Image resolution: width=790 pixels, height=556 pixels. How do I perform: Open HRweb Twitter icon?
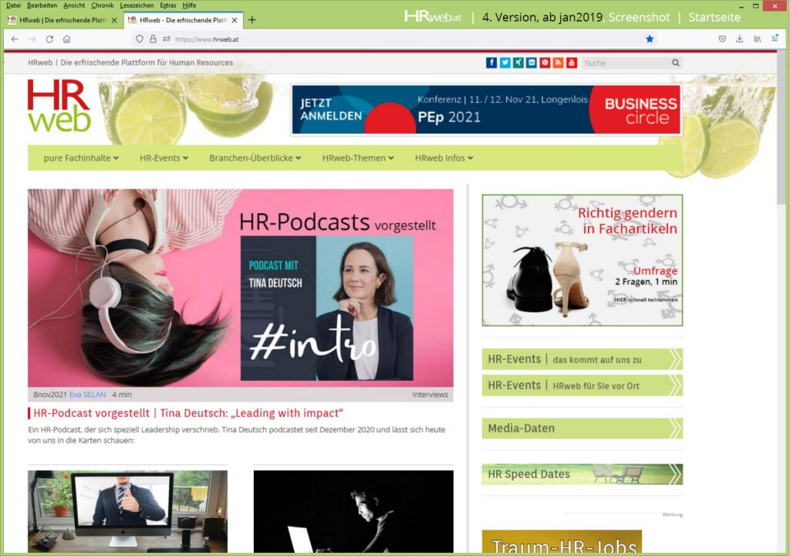pyautogui.click(x=505, y=63)
